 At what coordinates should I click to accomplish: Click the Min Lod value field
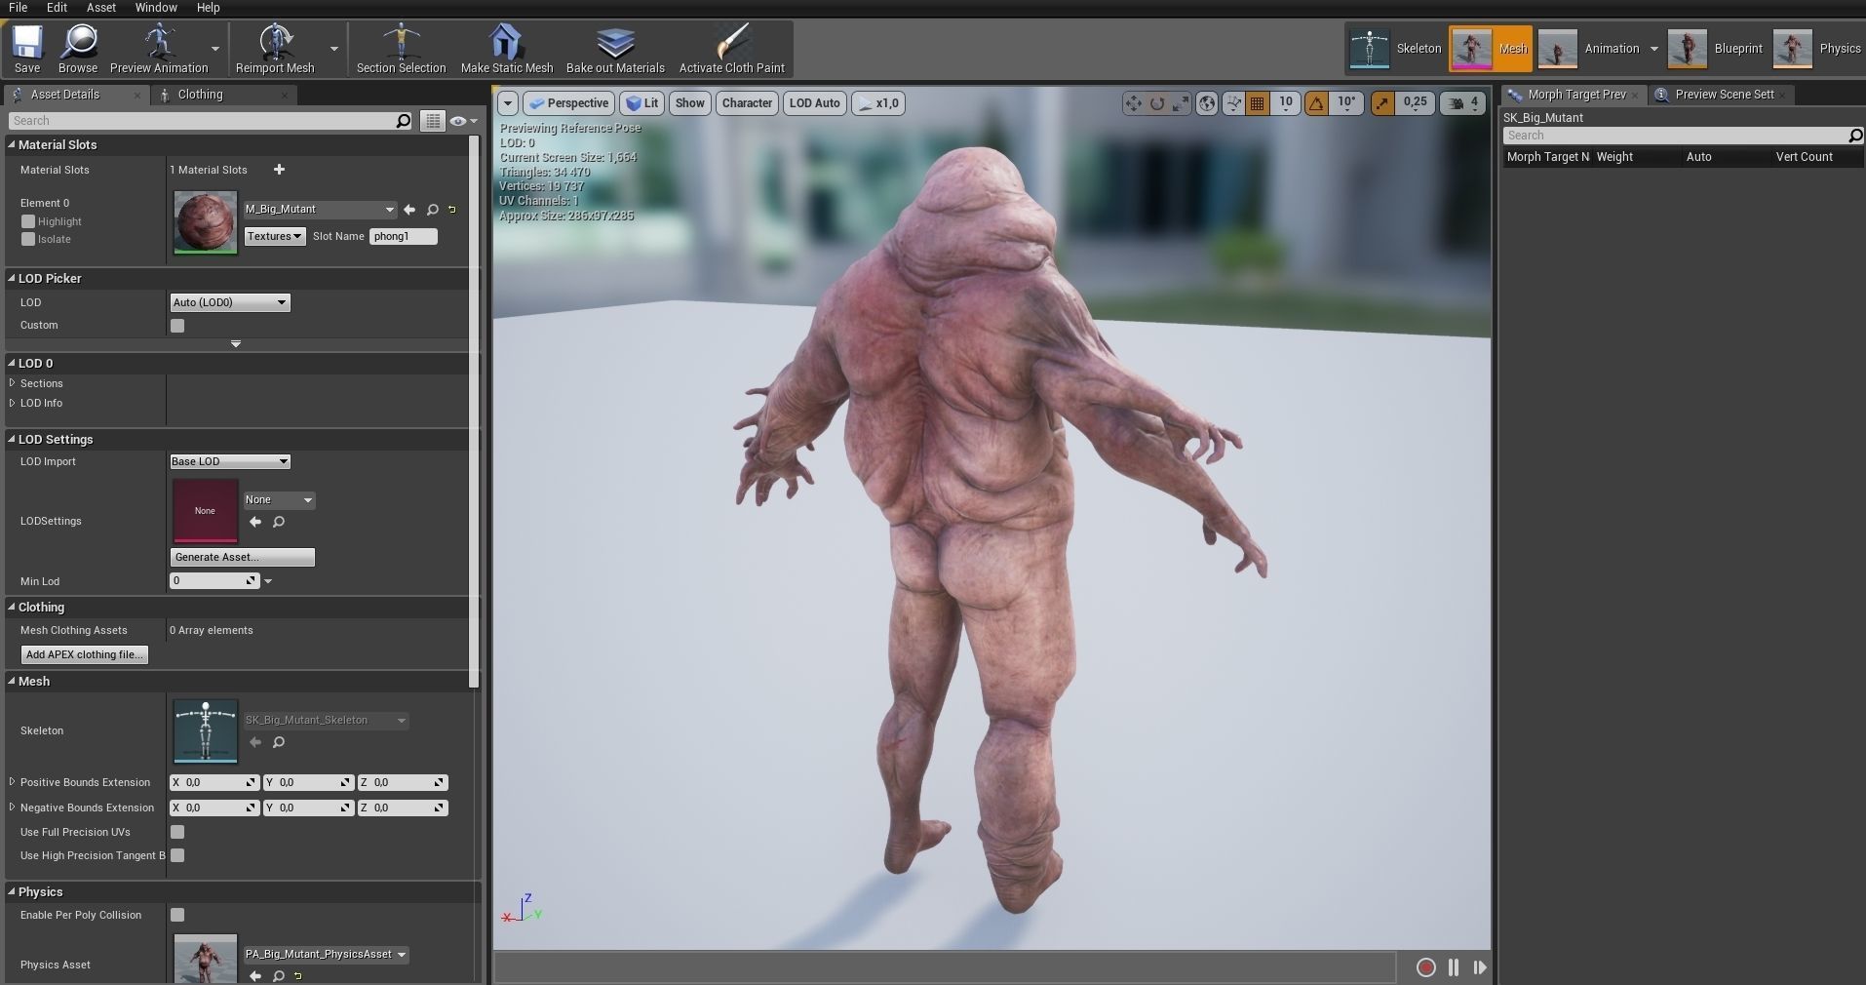[214, 581]
